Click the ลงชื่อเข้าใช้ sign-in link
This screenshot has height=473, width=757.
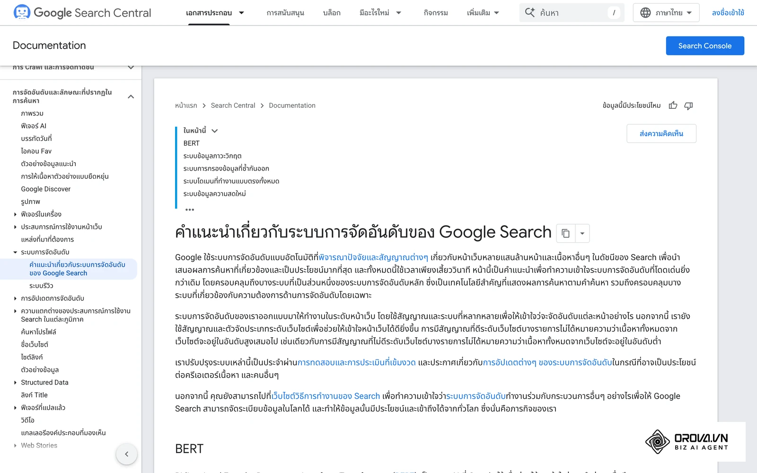[728, 13]
